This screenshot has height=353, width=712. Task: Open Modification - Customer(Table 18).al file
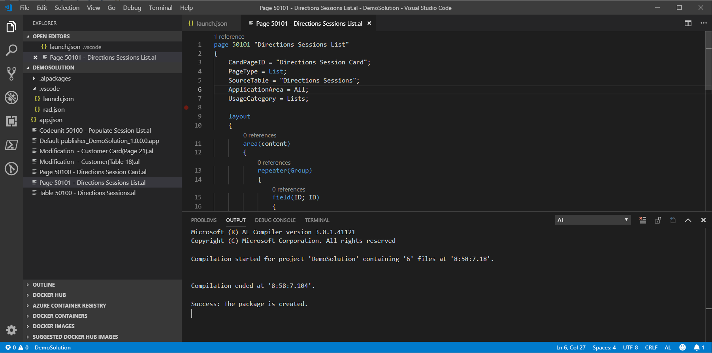(x=103, y=161)
